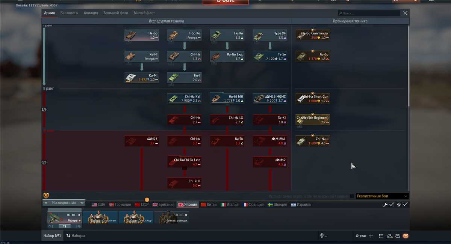The height and width of the screenshot is (244, 451).
Task: Select the Швеция nation tab
Action: [x=277, y=205]
